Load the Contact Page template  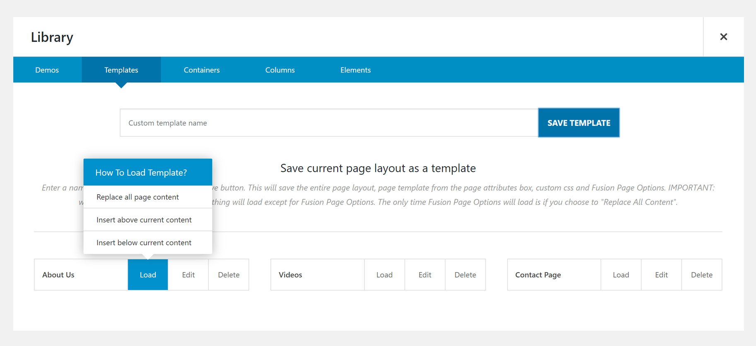point(621,275)
